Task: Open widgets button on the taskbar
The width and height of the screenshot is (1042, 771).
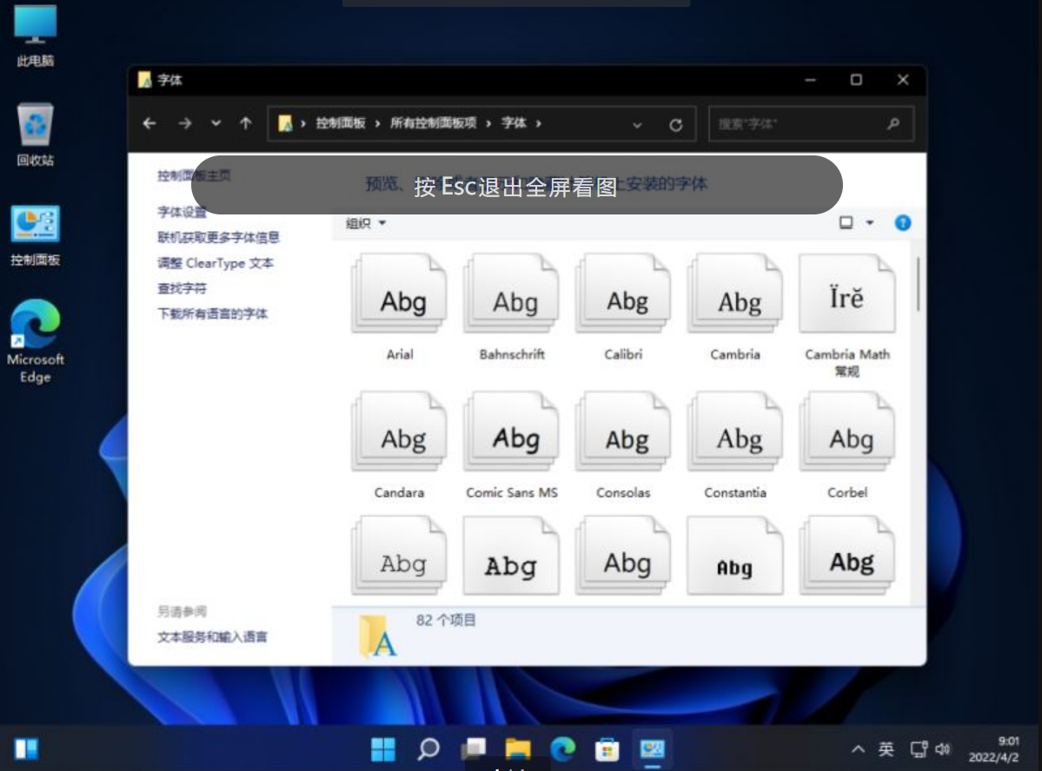Action: 26,749
